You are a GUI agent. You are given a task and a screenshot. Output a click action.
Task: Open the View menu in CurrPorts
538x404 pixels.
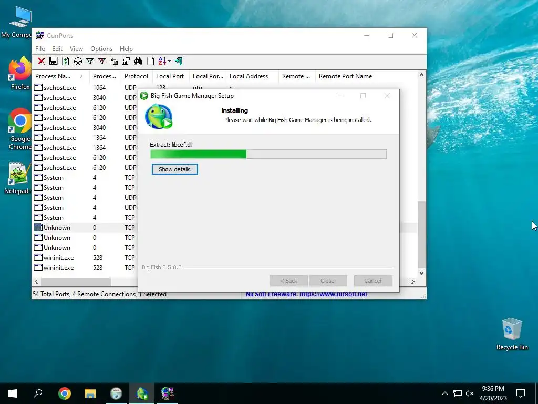click(76, 49)
